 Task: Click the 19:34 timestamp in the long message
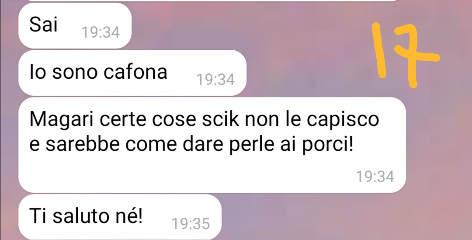[x=375, y=177]
